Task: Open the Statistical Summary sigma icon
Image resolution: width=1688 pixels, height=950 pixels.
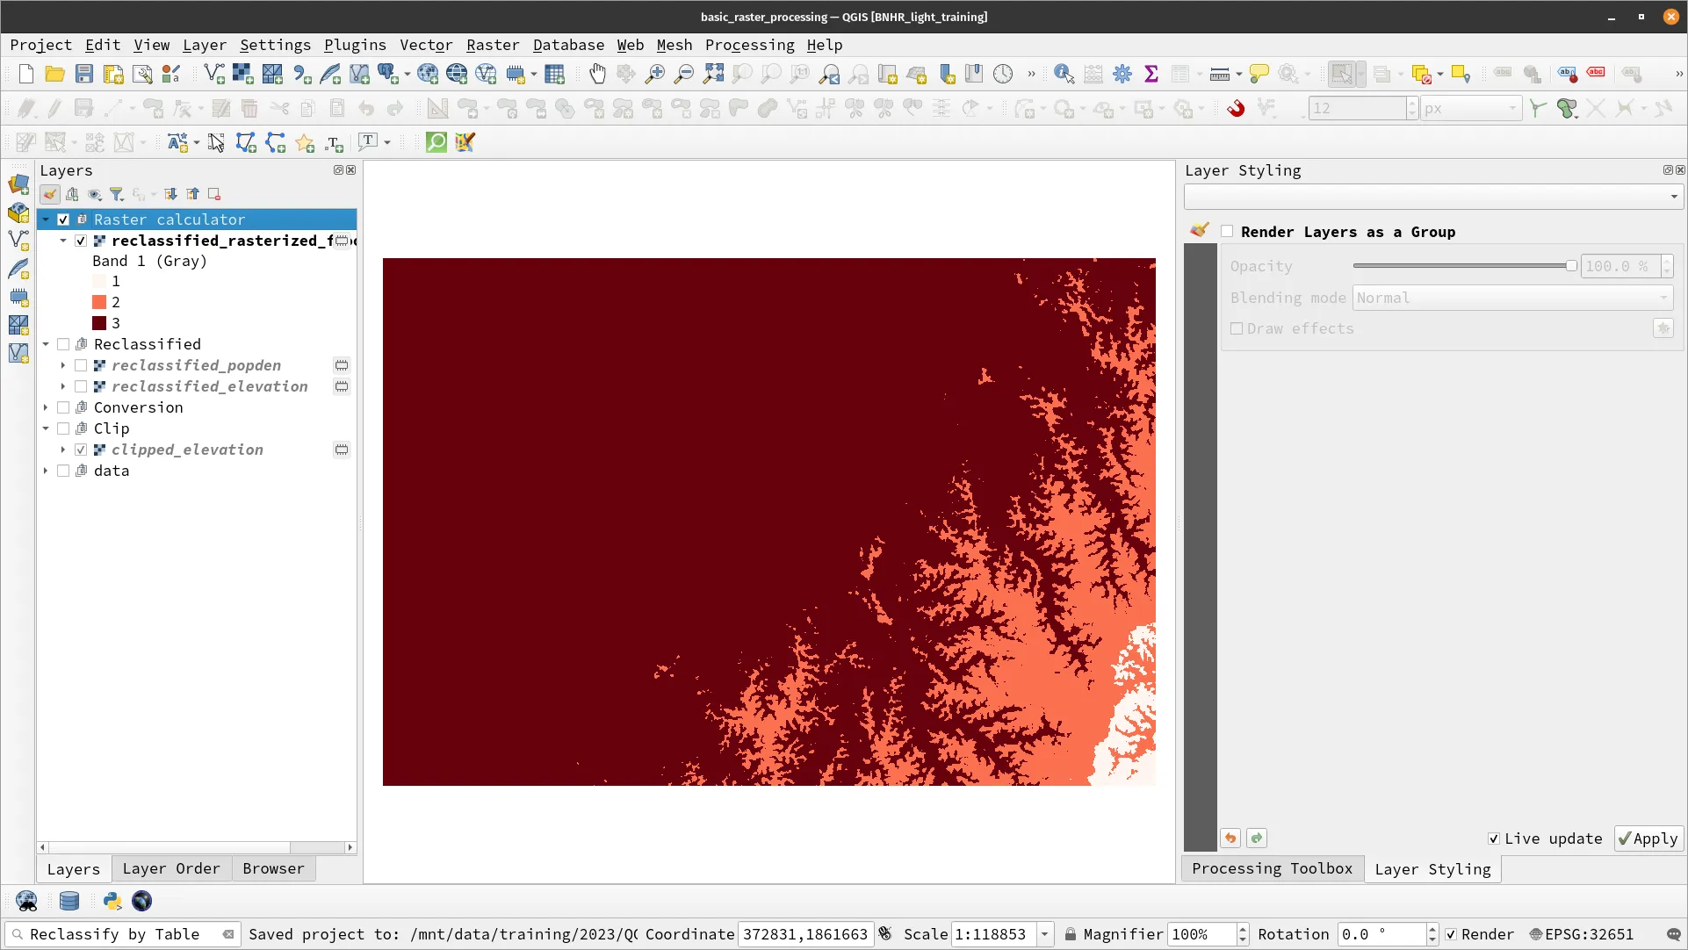Action: 1151,75
